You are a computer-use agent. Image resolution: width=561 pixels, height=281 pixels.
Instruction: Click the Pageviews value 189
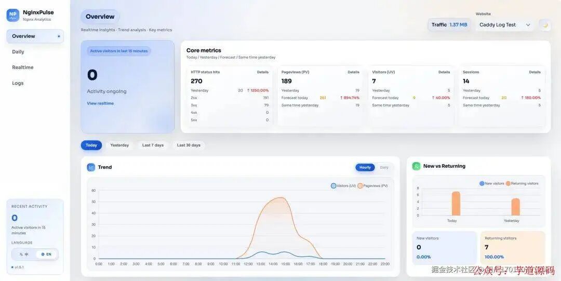tap(287, 81)
